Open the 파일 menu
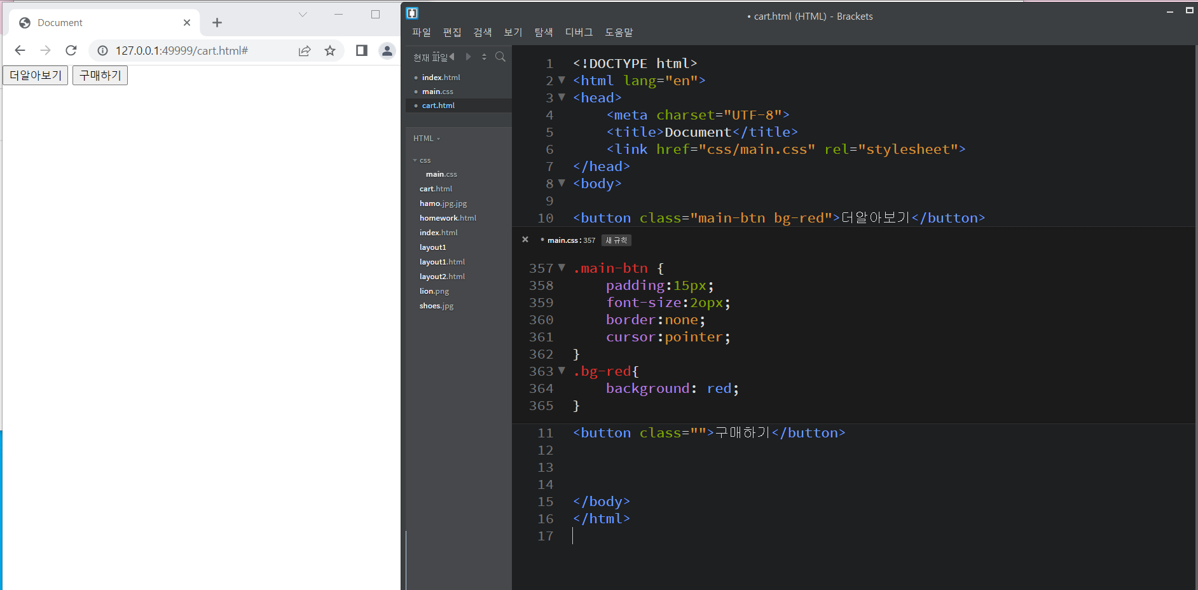The width and height of the screenshot is (1198, 590). (422, 32)
